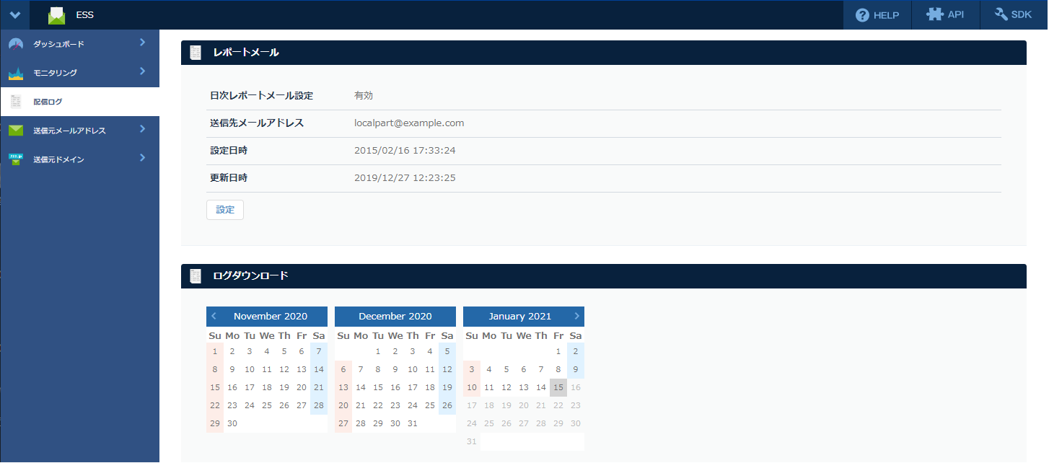Click the 送信元メールアドレス envelope icon
The width and height of the screenshot is (1049, 463).
click(16, 131)
